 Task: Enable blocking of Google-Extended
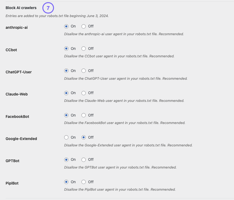[x=67, y=137]
